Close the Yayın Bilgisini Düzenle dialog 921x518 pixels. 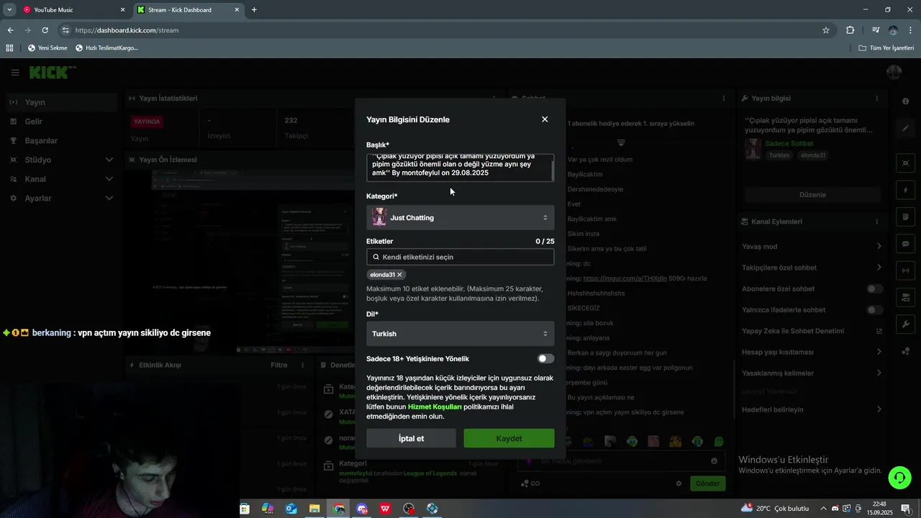point(545,119)
